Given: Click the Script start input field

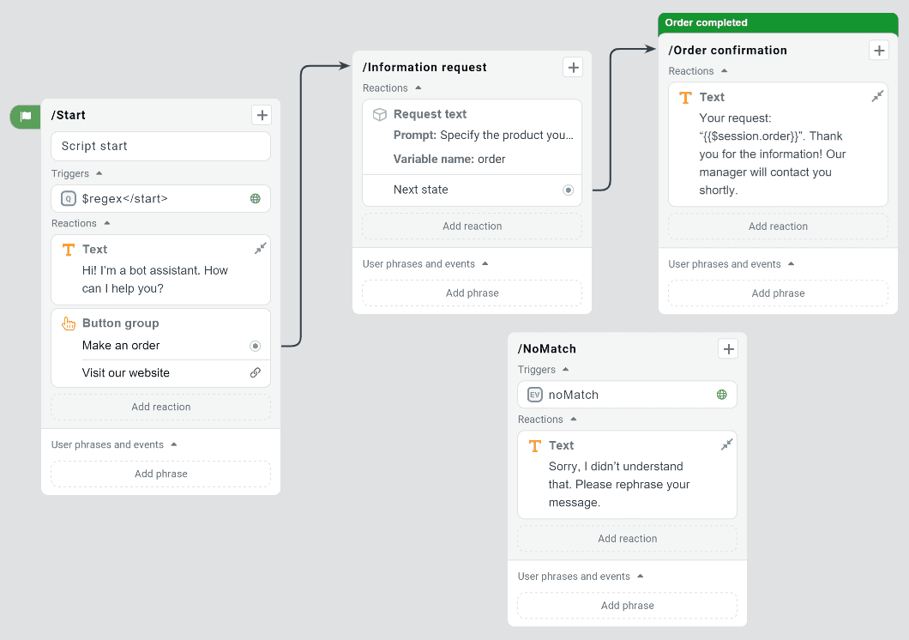Looking at the screenshot, I should click(x=160, y=146).
